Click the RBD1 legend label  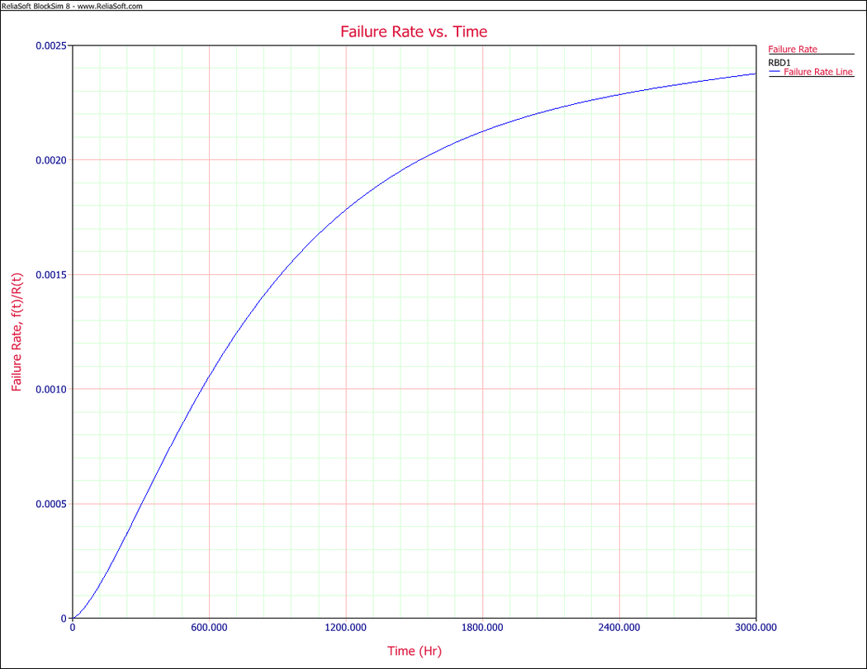(x=779, y=62)
